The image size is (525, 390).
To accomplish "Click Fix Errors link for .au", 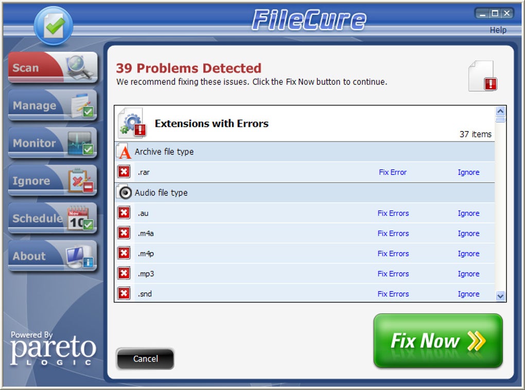I will pos(393,213).
